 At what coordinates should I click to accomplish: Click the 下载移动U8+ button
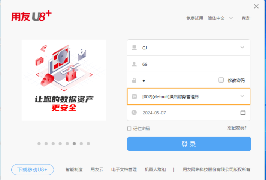pos(33,169)
